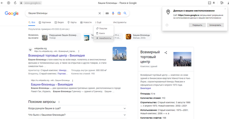This screenshot has height=119, width=229.
Task: Start voice search with the microphone icon
Action: coord(113,13)
